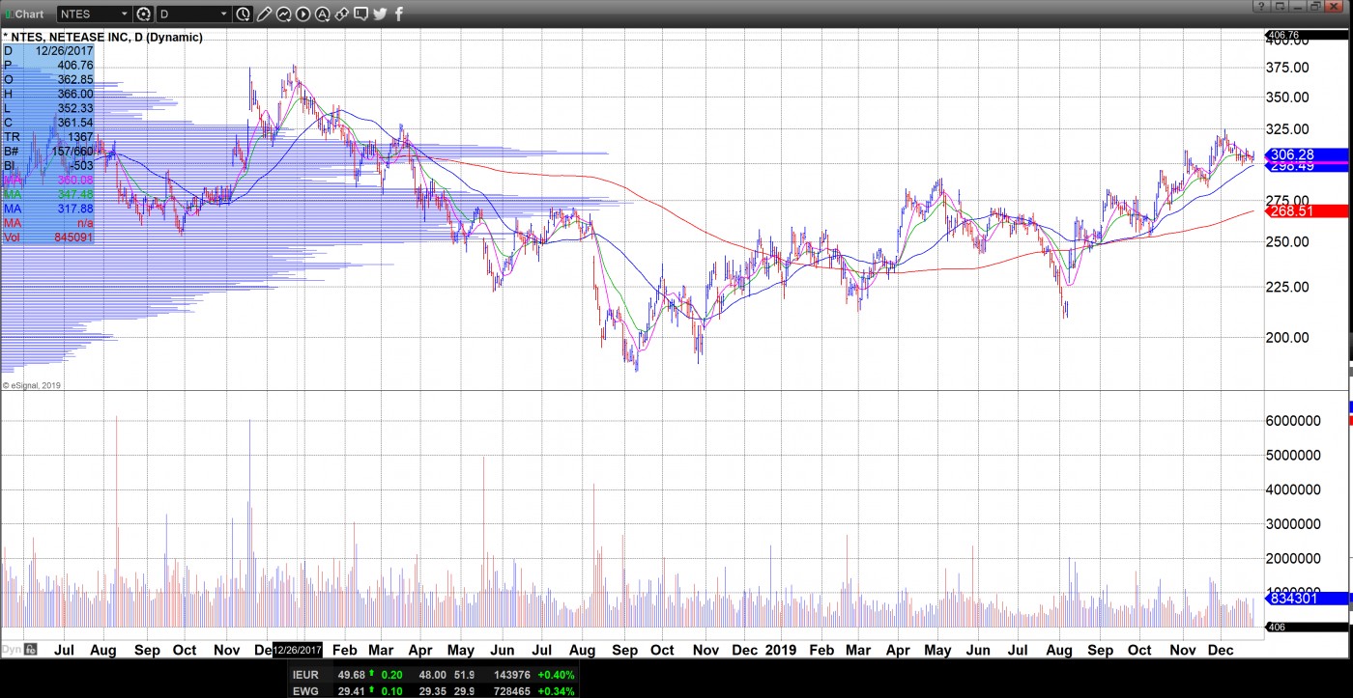Click the eSignal 2019 copyright text
1353x698 pixels.
(33, 385)
